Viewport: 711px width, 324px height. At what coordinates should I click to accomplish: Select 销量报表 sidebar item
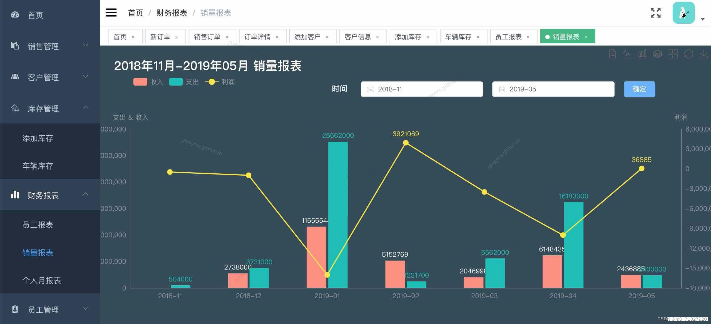click(x=50, y=252)
